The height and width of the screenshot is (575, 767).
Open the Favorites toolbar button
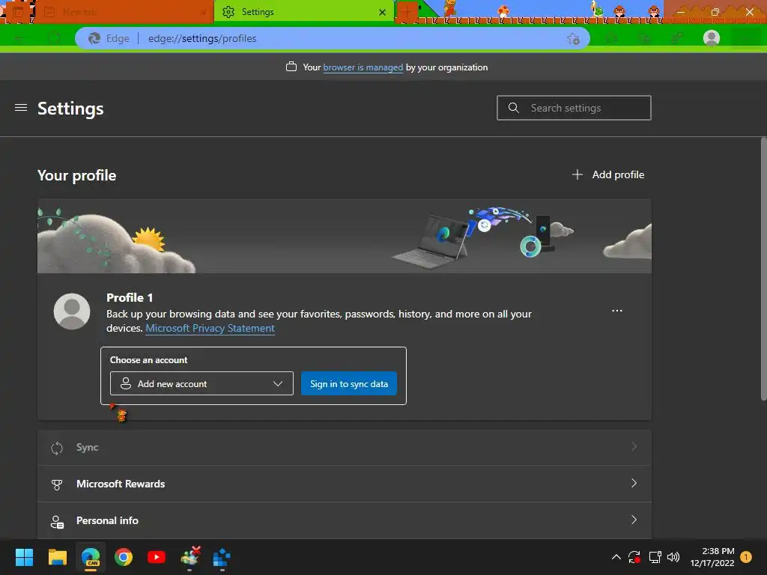(612, 38)
